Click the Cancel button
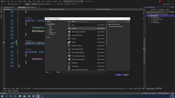This screenshot has height=98, width=175. coord(126,75)
